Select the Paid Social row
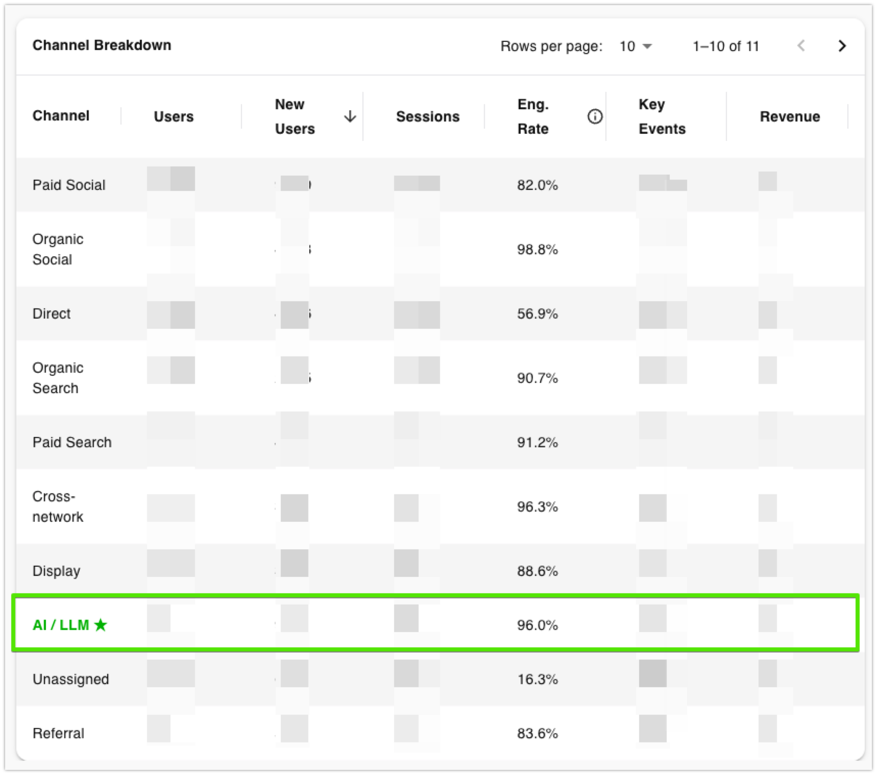Screen dimensions: 877x775 [x=69, y=185]
